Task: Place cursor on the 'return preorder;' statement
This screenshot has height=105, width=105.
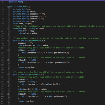Action: pos(26,67)
